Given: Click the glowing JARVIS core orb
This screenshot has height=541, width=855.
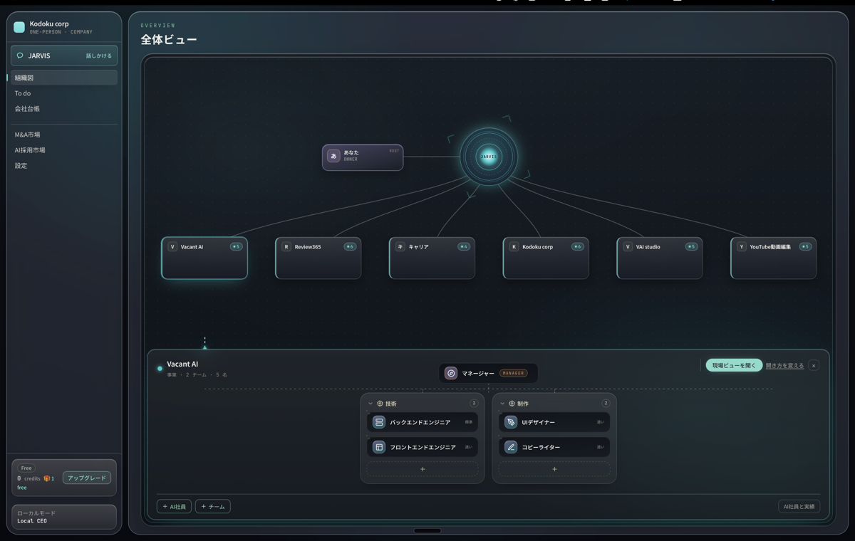Looking at the screenshot, I should (489, 157).
